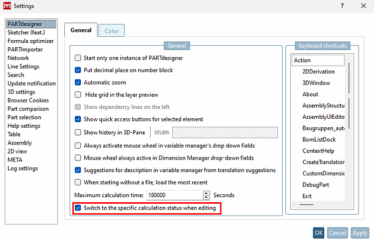Image resolution: width=374 pixels, height=240 pixels.
Task: Enable Show history in 3D-Pane
Action: (x=78, y=132)
